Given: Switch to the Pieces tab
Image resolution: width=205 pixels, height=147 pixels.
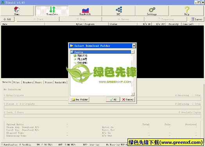Looking at the screenshot, I should tap(49, 82).
